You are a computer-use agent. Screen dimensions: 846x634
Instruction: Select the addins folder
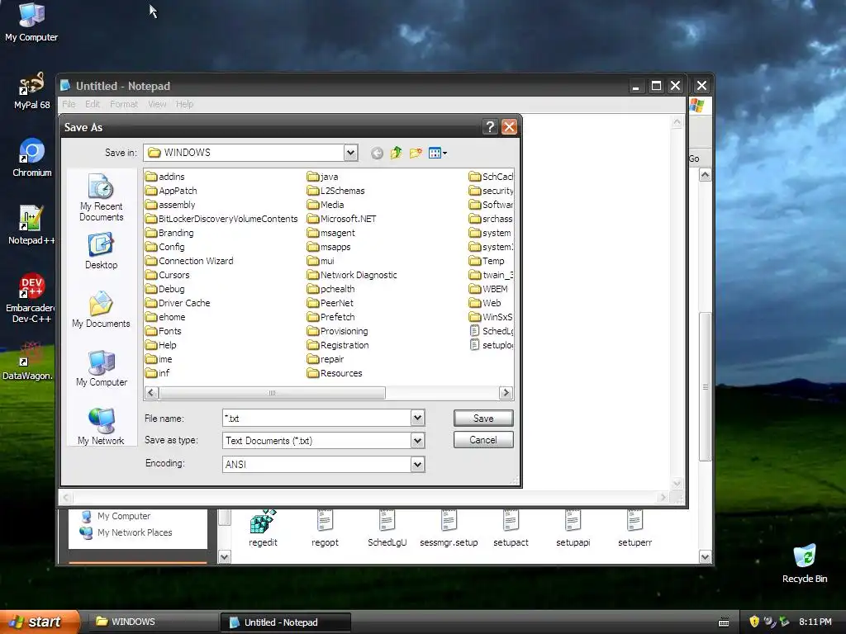point(165,177)
